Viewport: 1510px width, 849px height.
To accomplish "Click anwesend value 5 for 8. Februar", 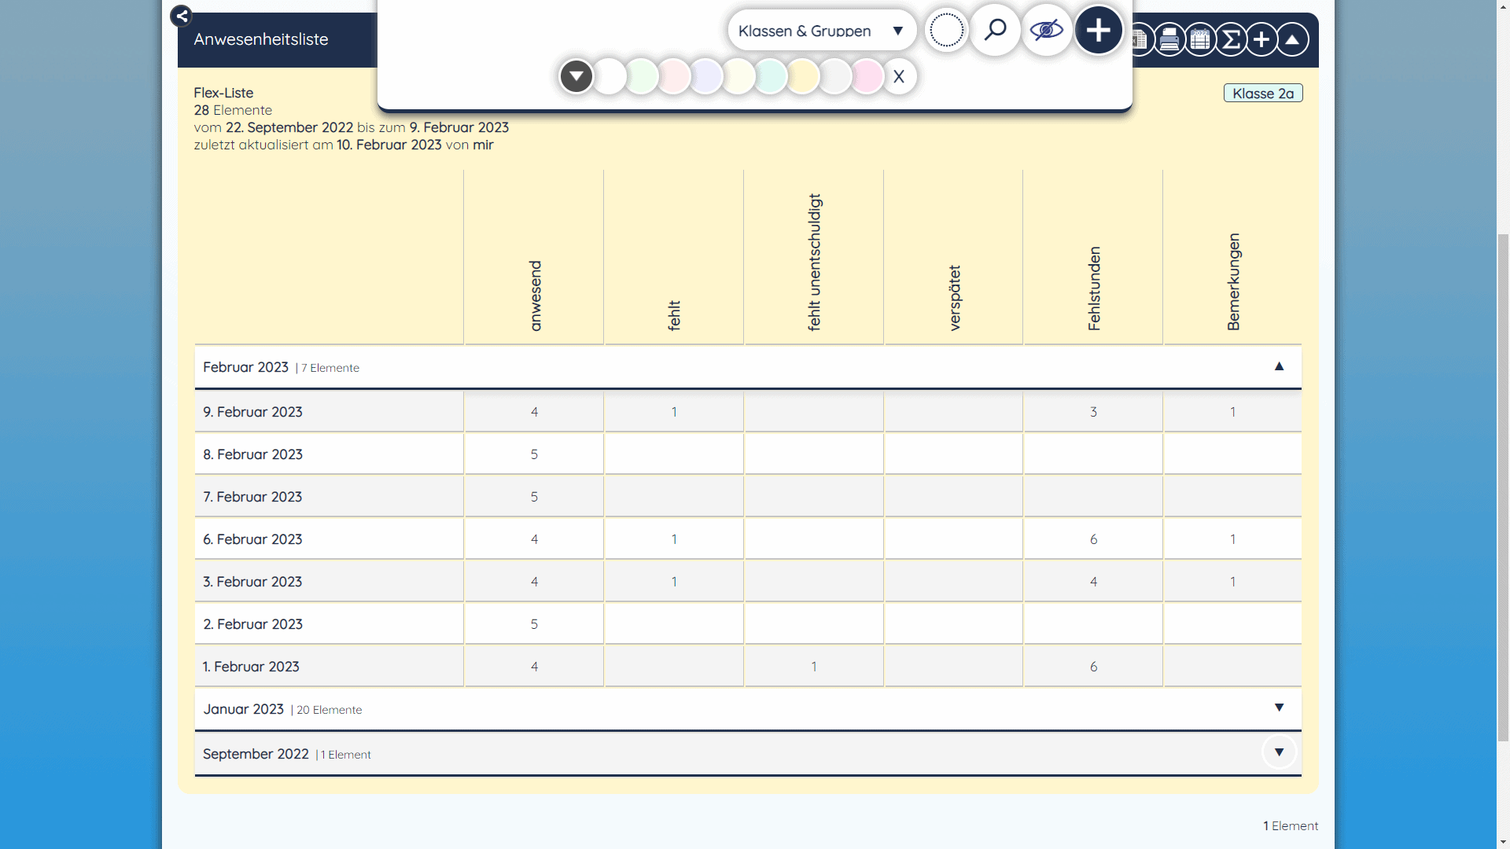I will pyautogui.click(x=534, y=454).
